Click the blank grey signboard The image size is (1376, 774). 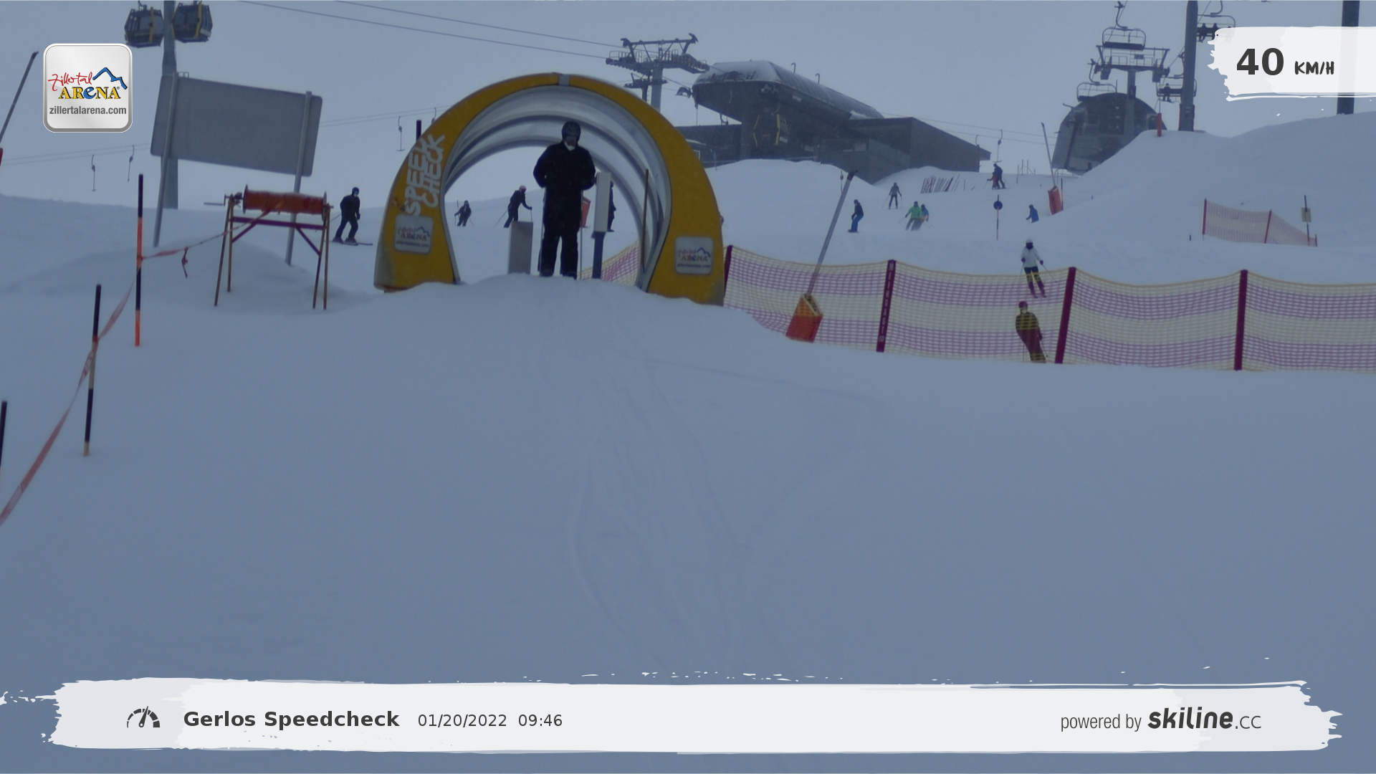(236, 125)
